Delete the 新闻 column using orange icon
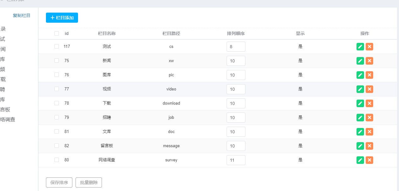This screenshot has width=399, height=191. [369, 61]
